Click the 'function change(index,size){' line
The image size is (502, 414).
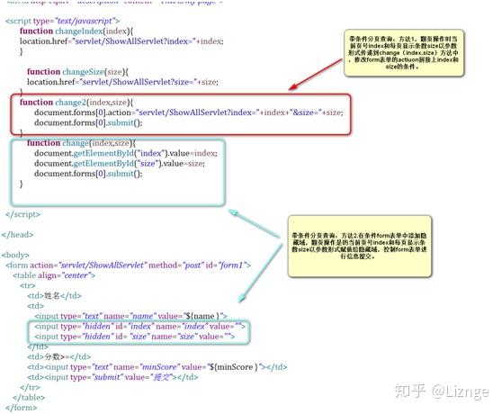[81, 143]
